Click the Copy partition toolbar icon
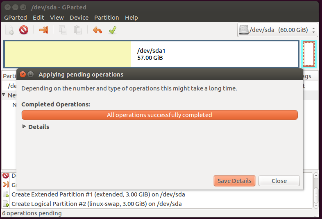Image resolution: width=322 pixels, height=219 pixels. point(63,30)
